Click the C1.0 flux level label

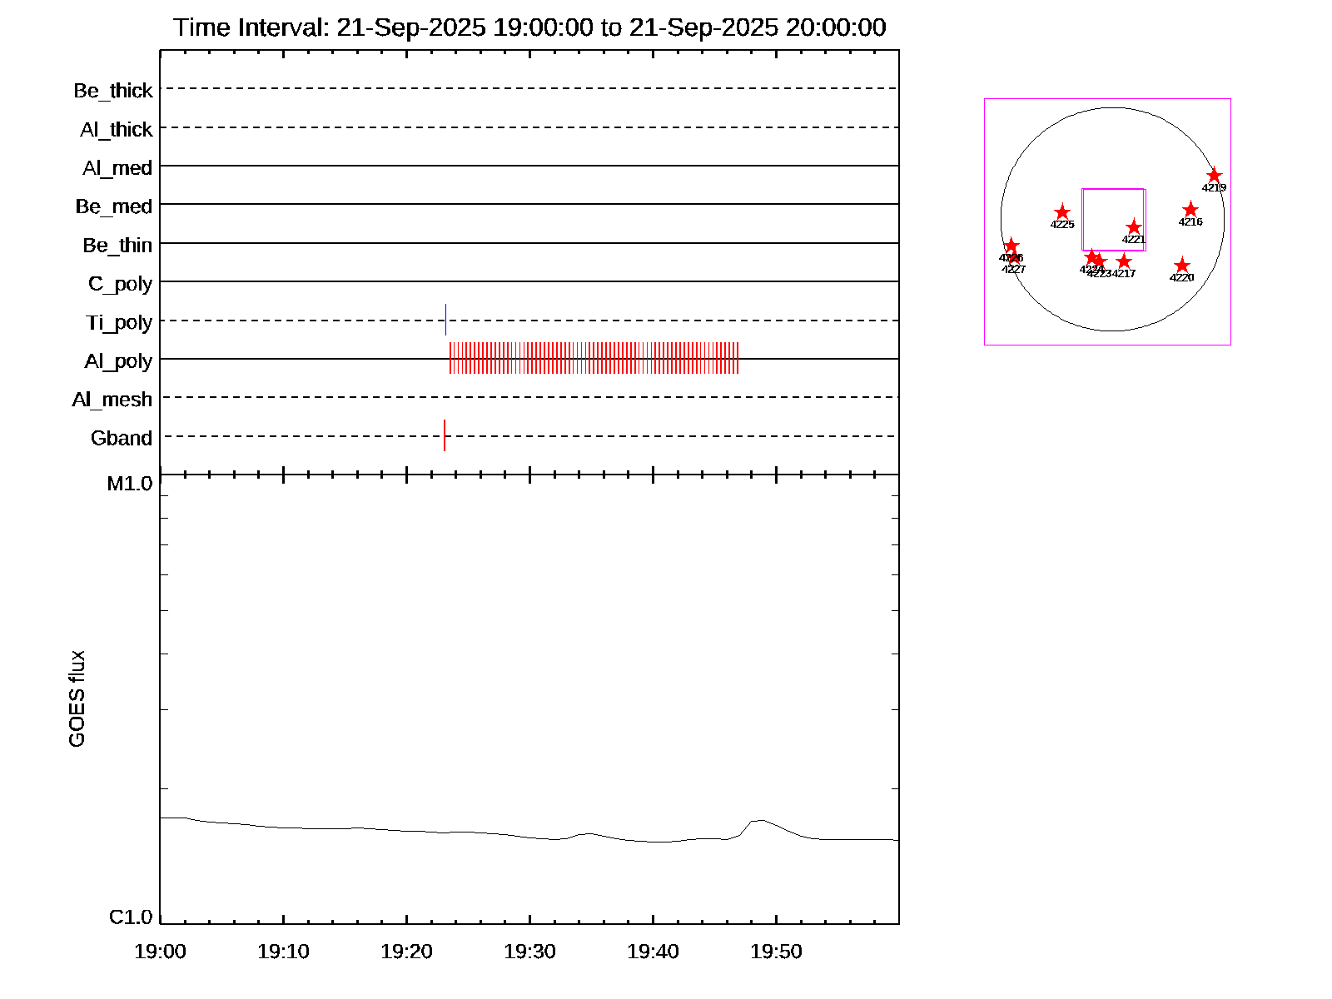point(131,917)
